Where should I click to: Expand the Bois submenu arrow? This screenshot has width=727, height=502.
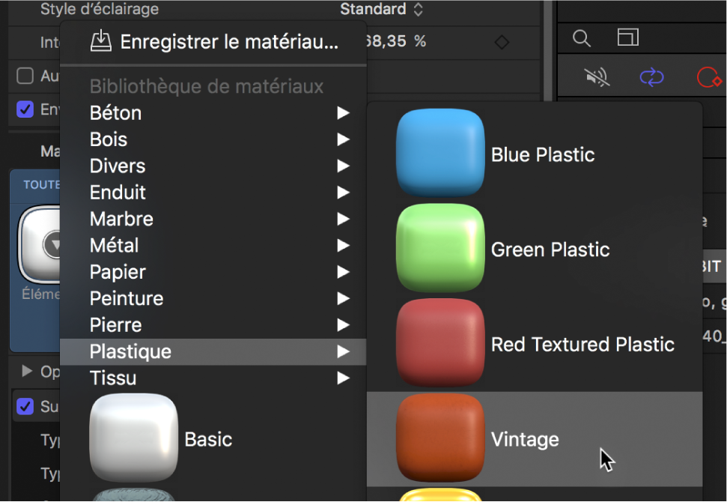coord(343,139)
